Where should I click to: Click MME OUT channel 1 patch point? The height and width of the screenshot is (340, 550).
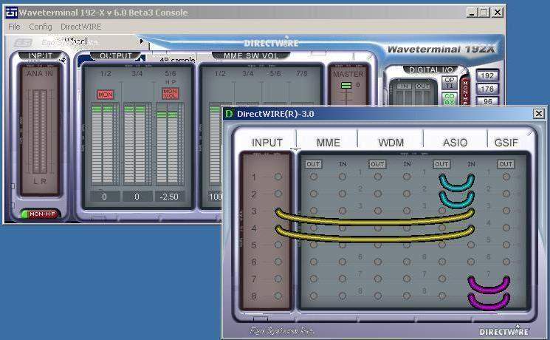tap(314, 177)
